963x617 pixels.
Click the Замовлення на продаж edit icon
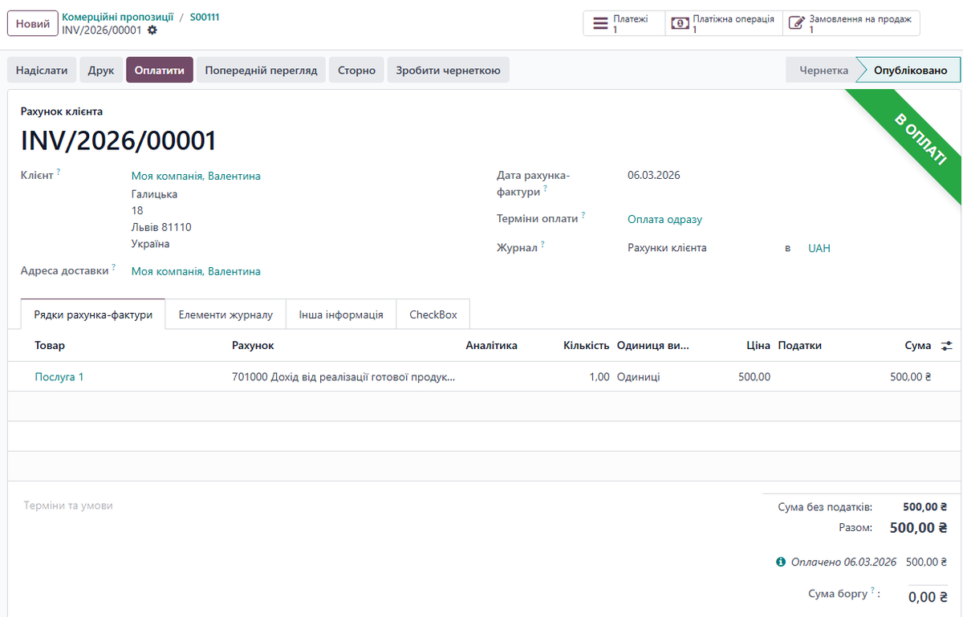point(796,23)
